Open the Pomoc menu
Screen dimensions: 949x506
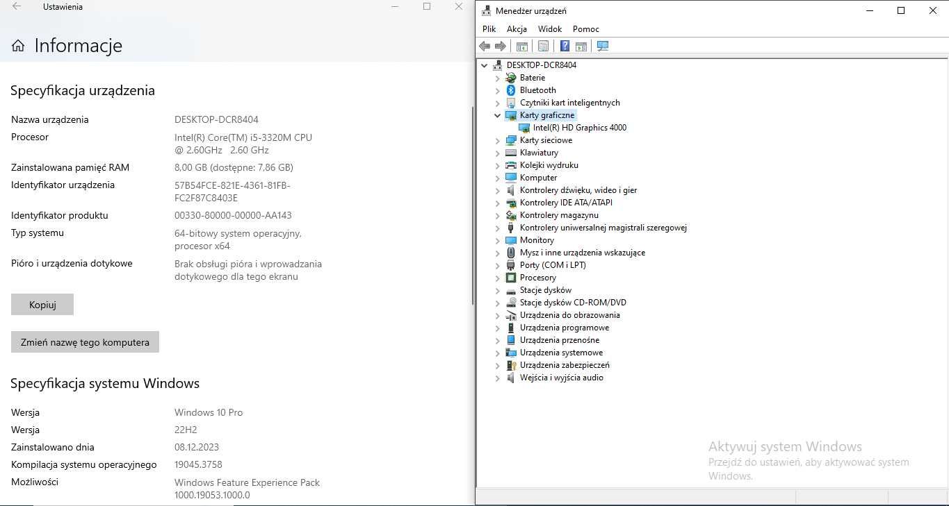(x=586, y=29)
